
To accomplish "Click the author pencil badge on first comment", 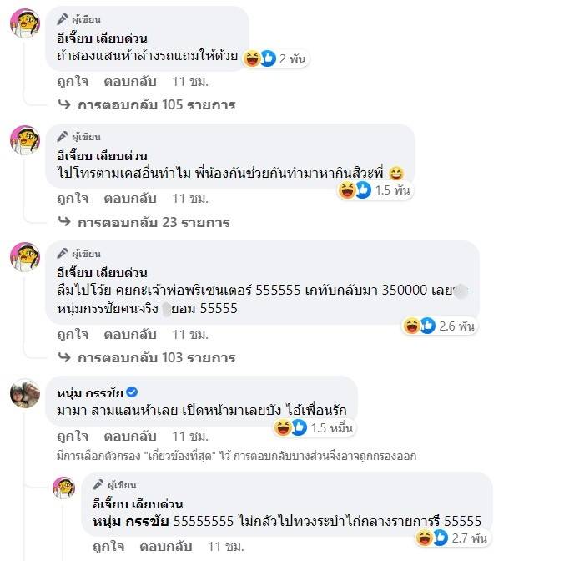I will pyautogui.click(x=63, y=19).
